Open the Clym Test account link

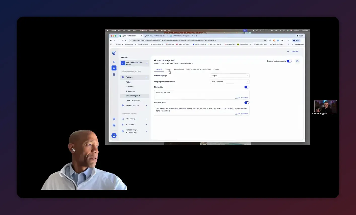coord(294,51)
